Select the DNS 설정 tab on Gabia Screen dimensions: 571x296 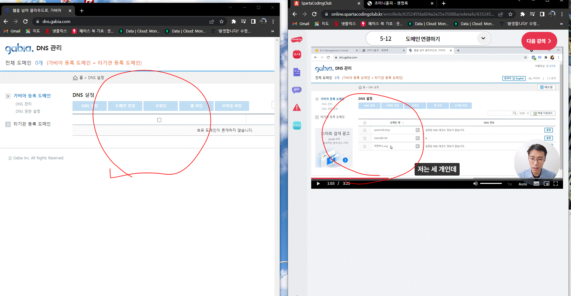(90, 106)
